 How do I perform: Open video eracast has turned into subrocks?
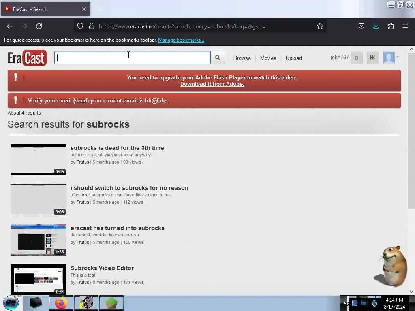tap(118, 228)
